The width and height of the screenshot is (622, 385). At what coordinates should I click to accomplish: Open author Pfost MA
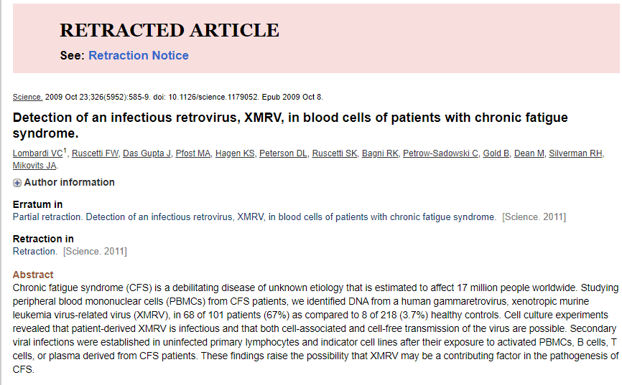coord(195,153)
